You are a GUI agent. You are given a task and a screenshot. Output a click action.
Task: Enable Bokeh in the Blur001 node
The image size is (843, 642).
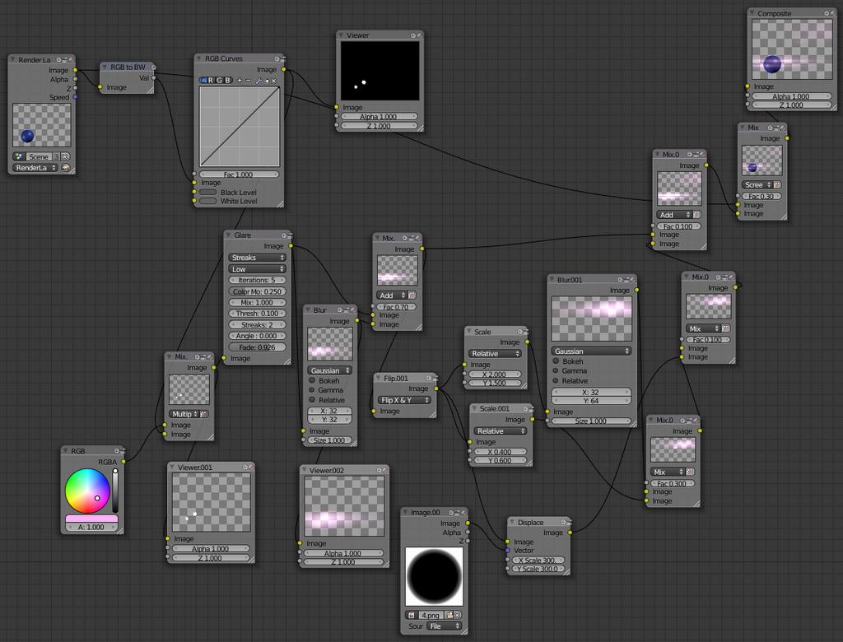pos(556,361)
